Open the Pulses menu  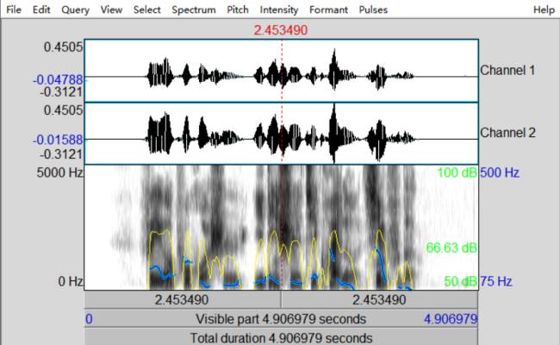(373, 9)
